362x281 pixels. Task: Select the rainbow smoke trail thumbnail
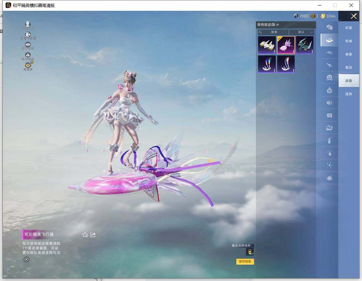[267, 64]
